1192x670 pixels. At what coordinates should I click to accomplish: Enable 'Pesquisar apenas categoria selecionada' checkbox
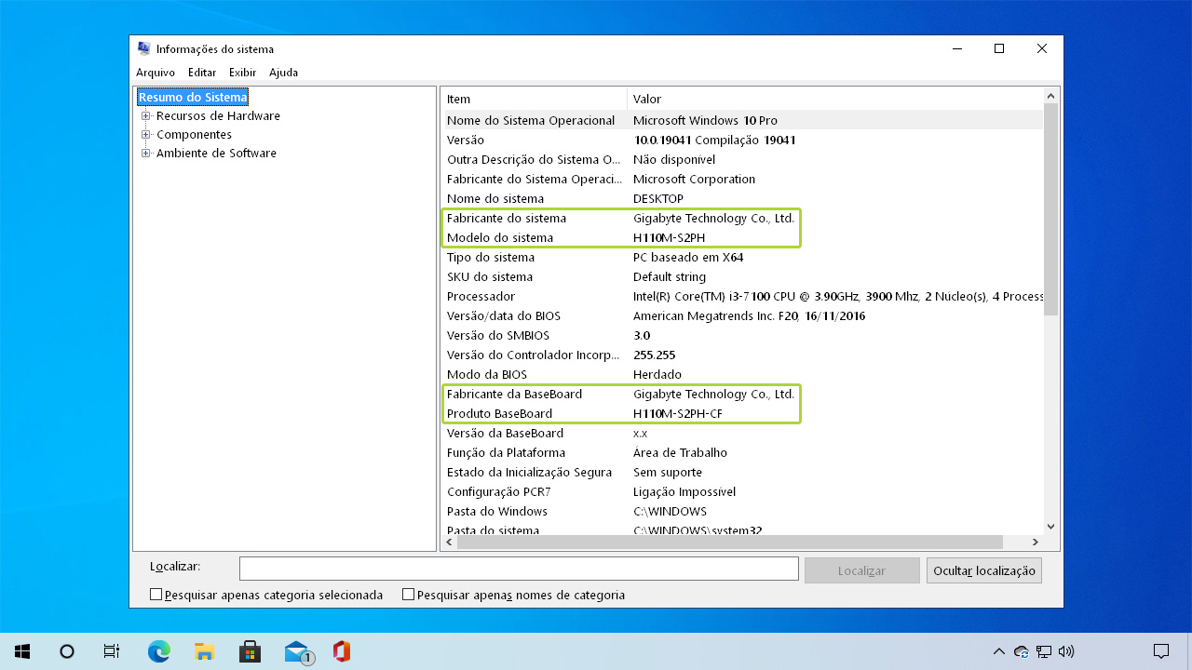156,595
